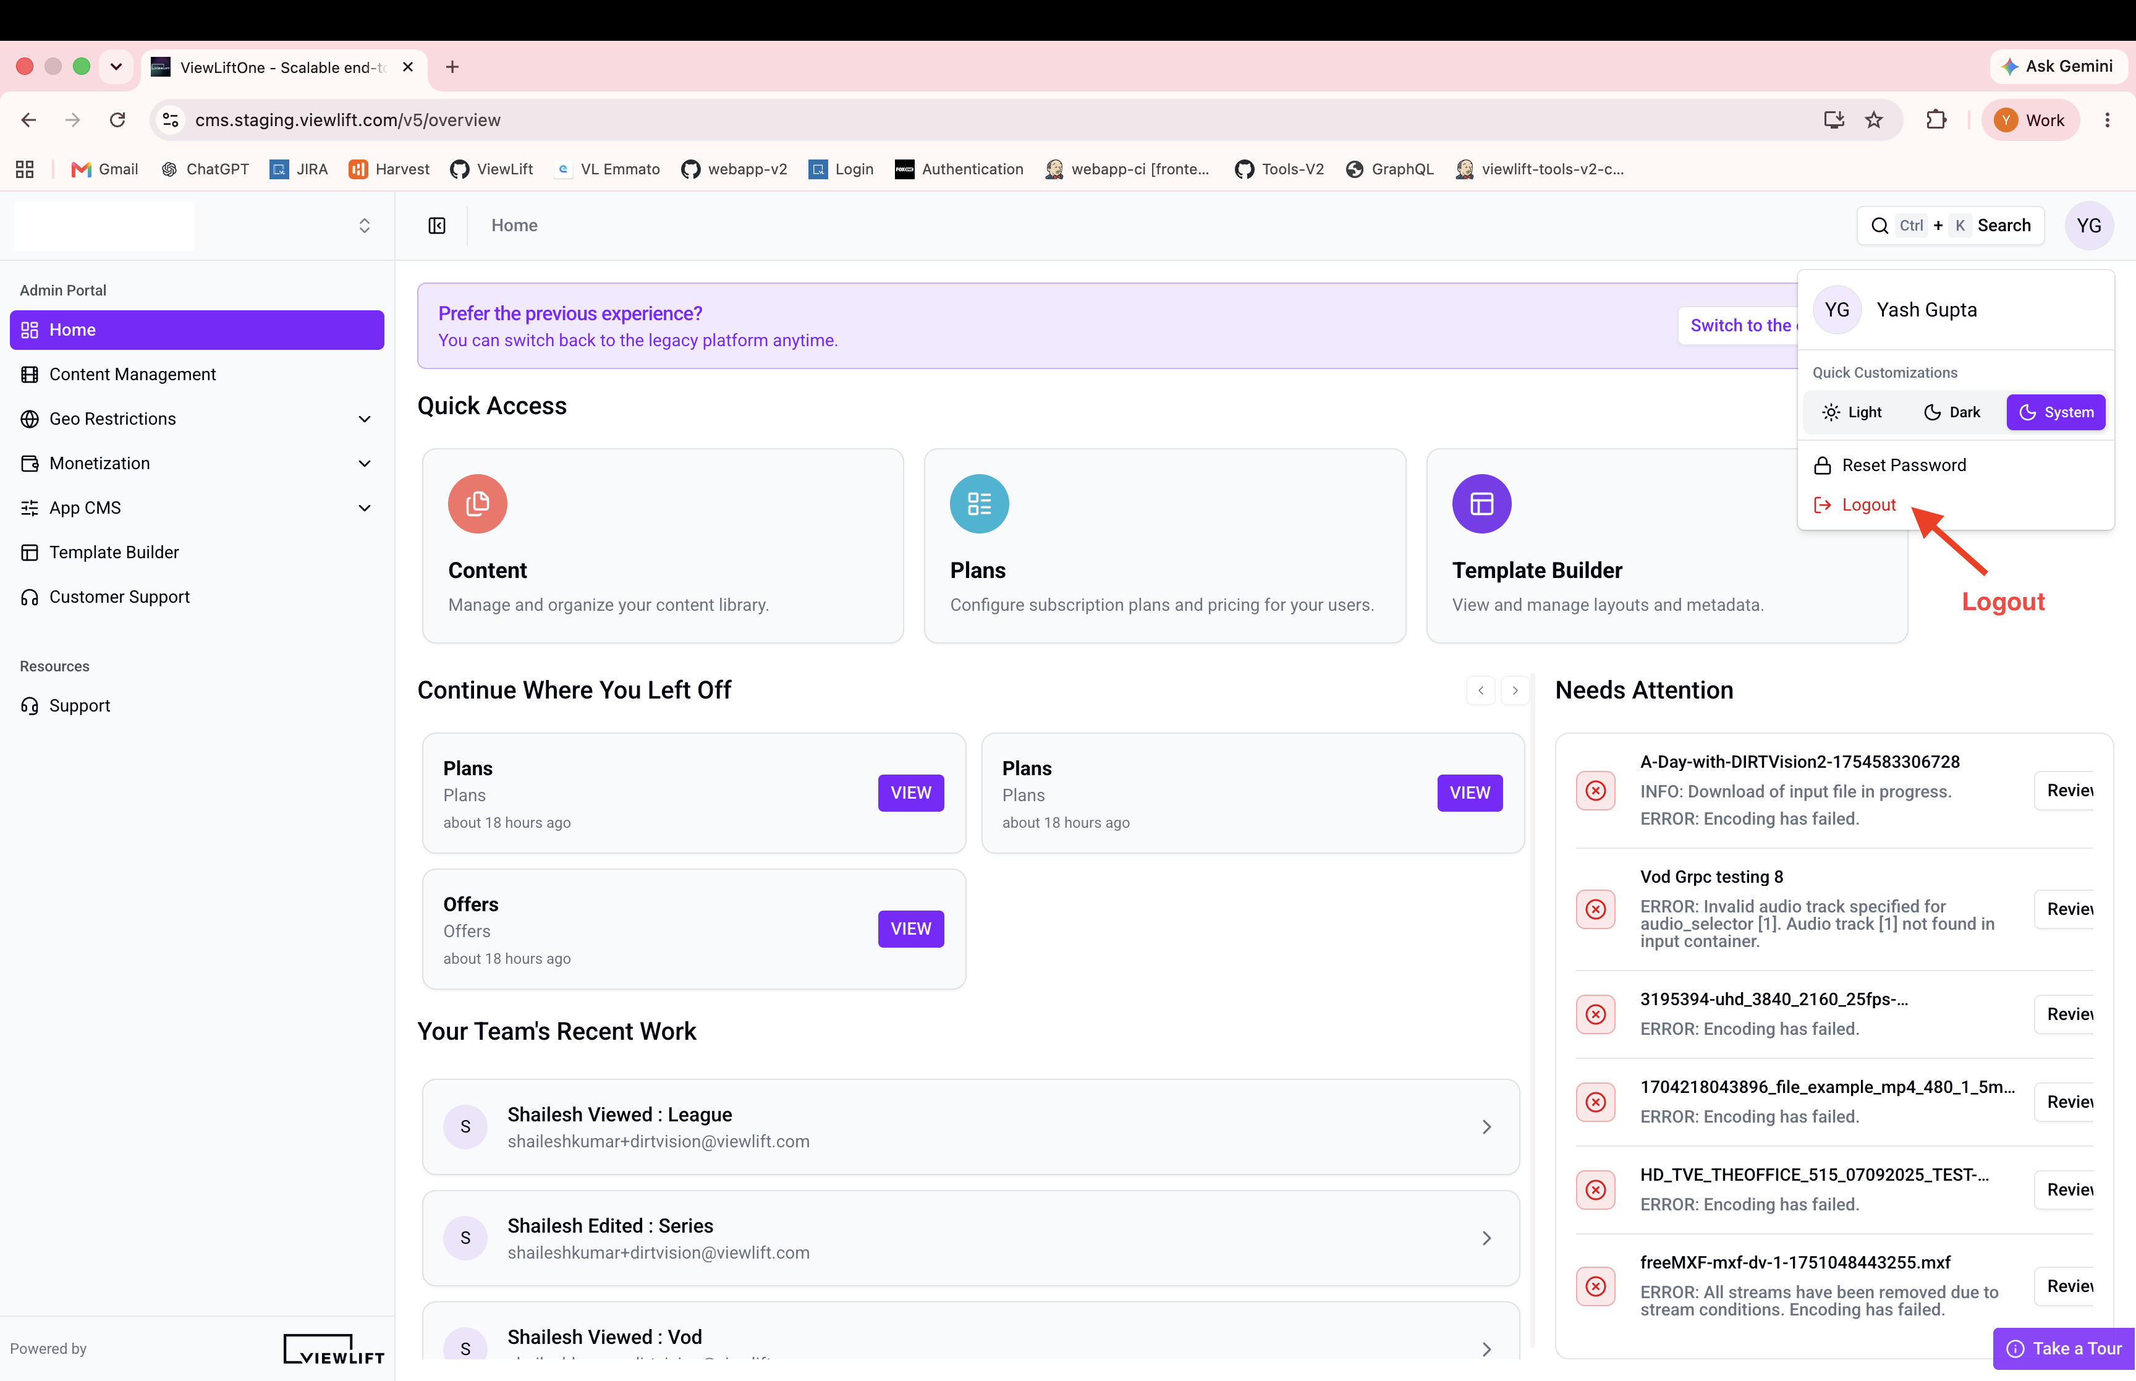Click the Content card description text
Viewport: 2136px width, 1381px height.
tap(609, 605)
